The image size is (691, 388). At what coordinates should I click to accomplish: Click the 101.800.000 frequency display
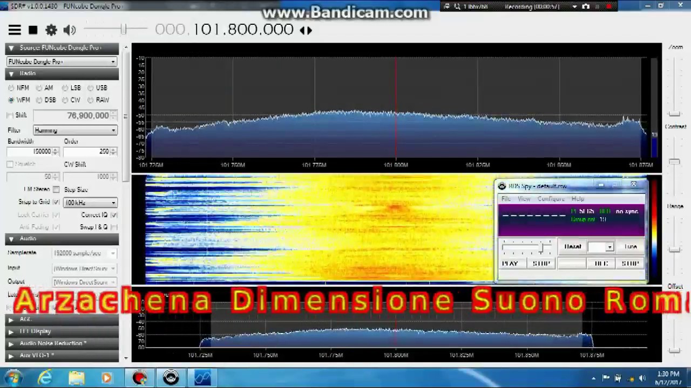click(x=225, y=30)
